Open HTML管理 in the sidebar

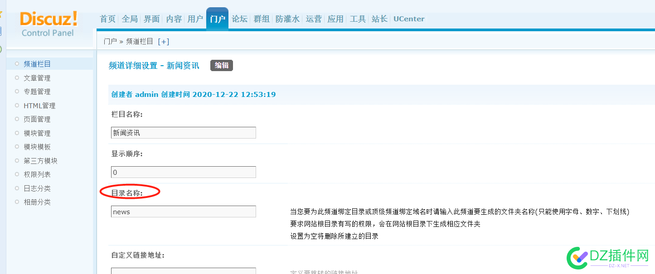coord(39,106)
